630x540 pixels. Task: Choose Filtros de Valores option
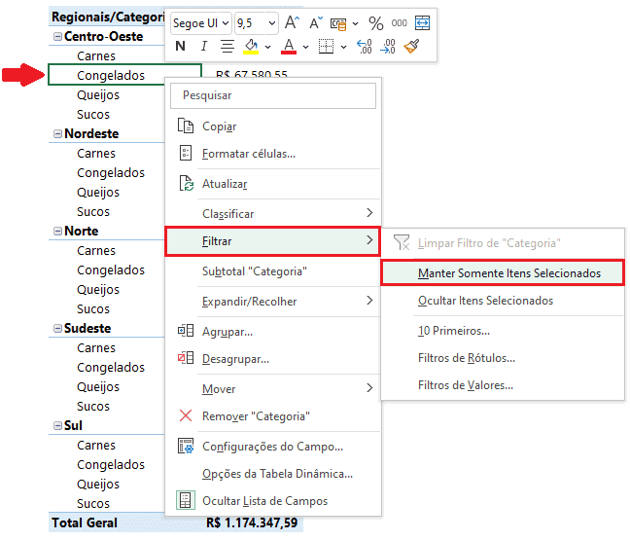click(465, 385)
